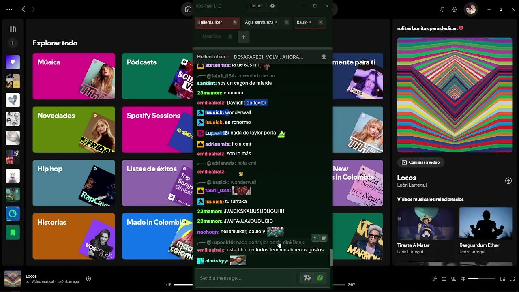Open the Kick emote picker
The height and width of the screenshot is (292, 519).
[x=320, y=278]
